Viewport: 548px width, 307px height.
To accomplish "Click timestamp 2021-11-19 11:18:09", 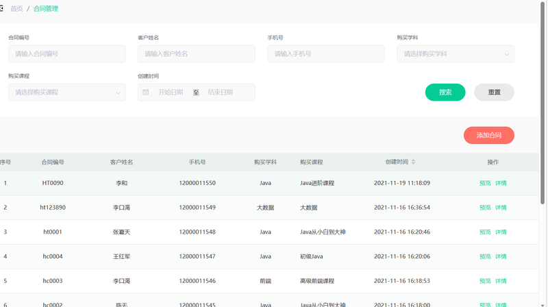I will (x=402, y=183).
